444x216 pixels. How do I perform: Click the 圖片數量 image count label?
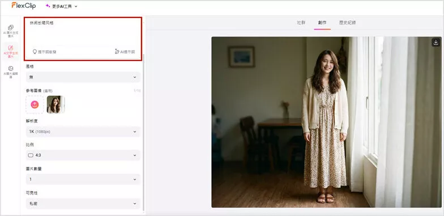(34, 169)
